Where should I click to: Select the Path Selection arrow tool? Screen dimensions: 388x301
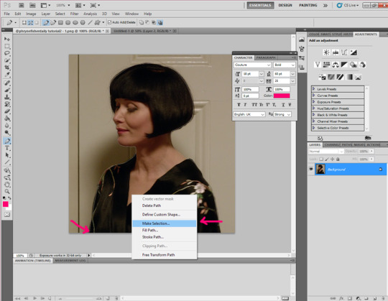tap(7, 155)
